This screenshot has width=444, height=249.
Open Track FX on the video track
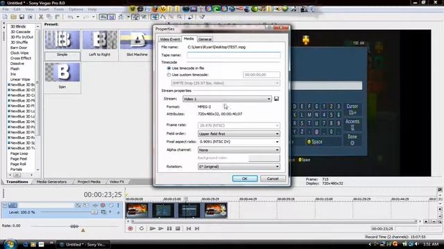point(95,205)
